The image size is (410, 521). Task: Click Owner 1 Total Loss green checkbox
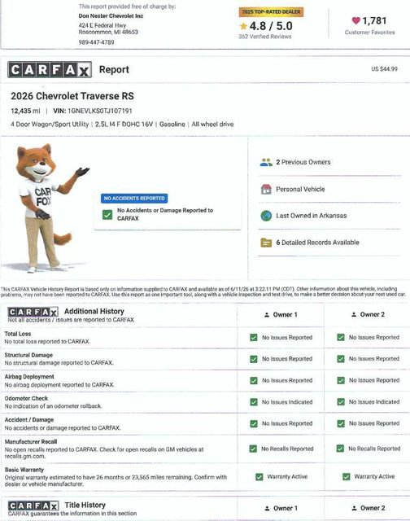click(x=254, y=338)
